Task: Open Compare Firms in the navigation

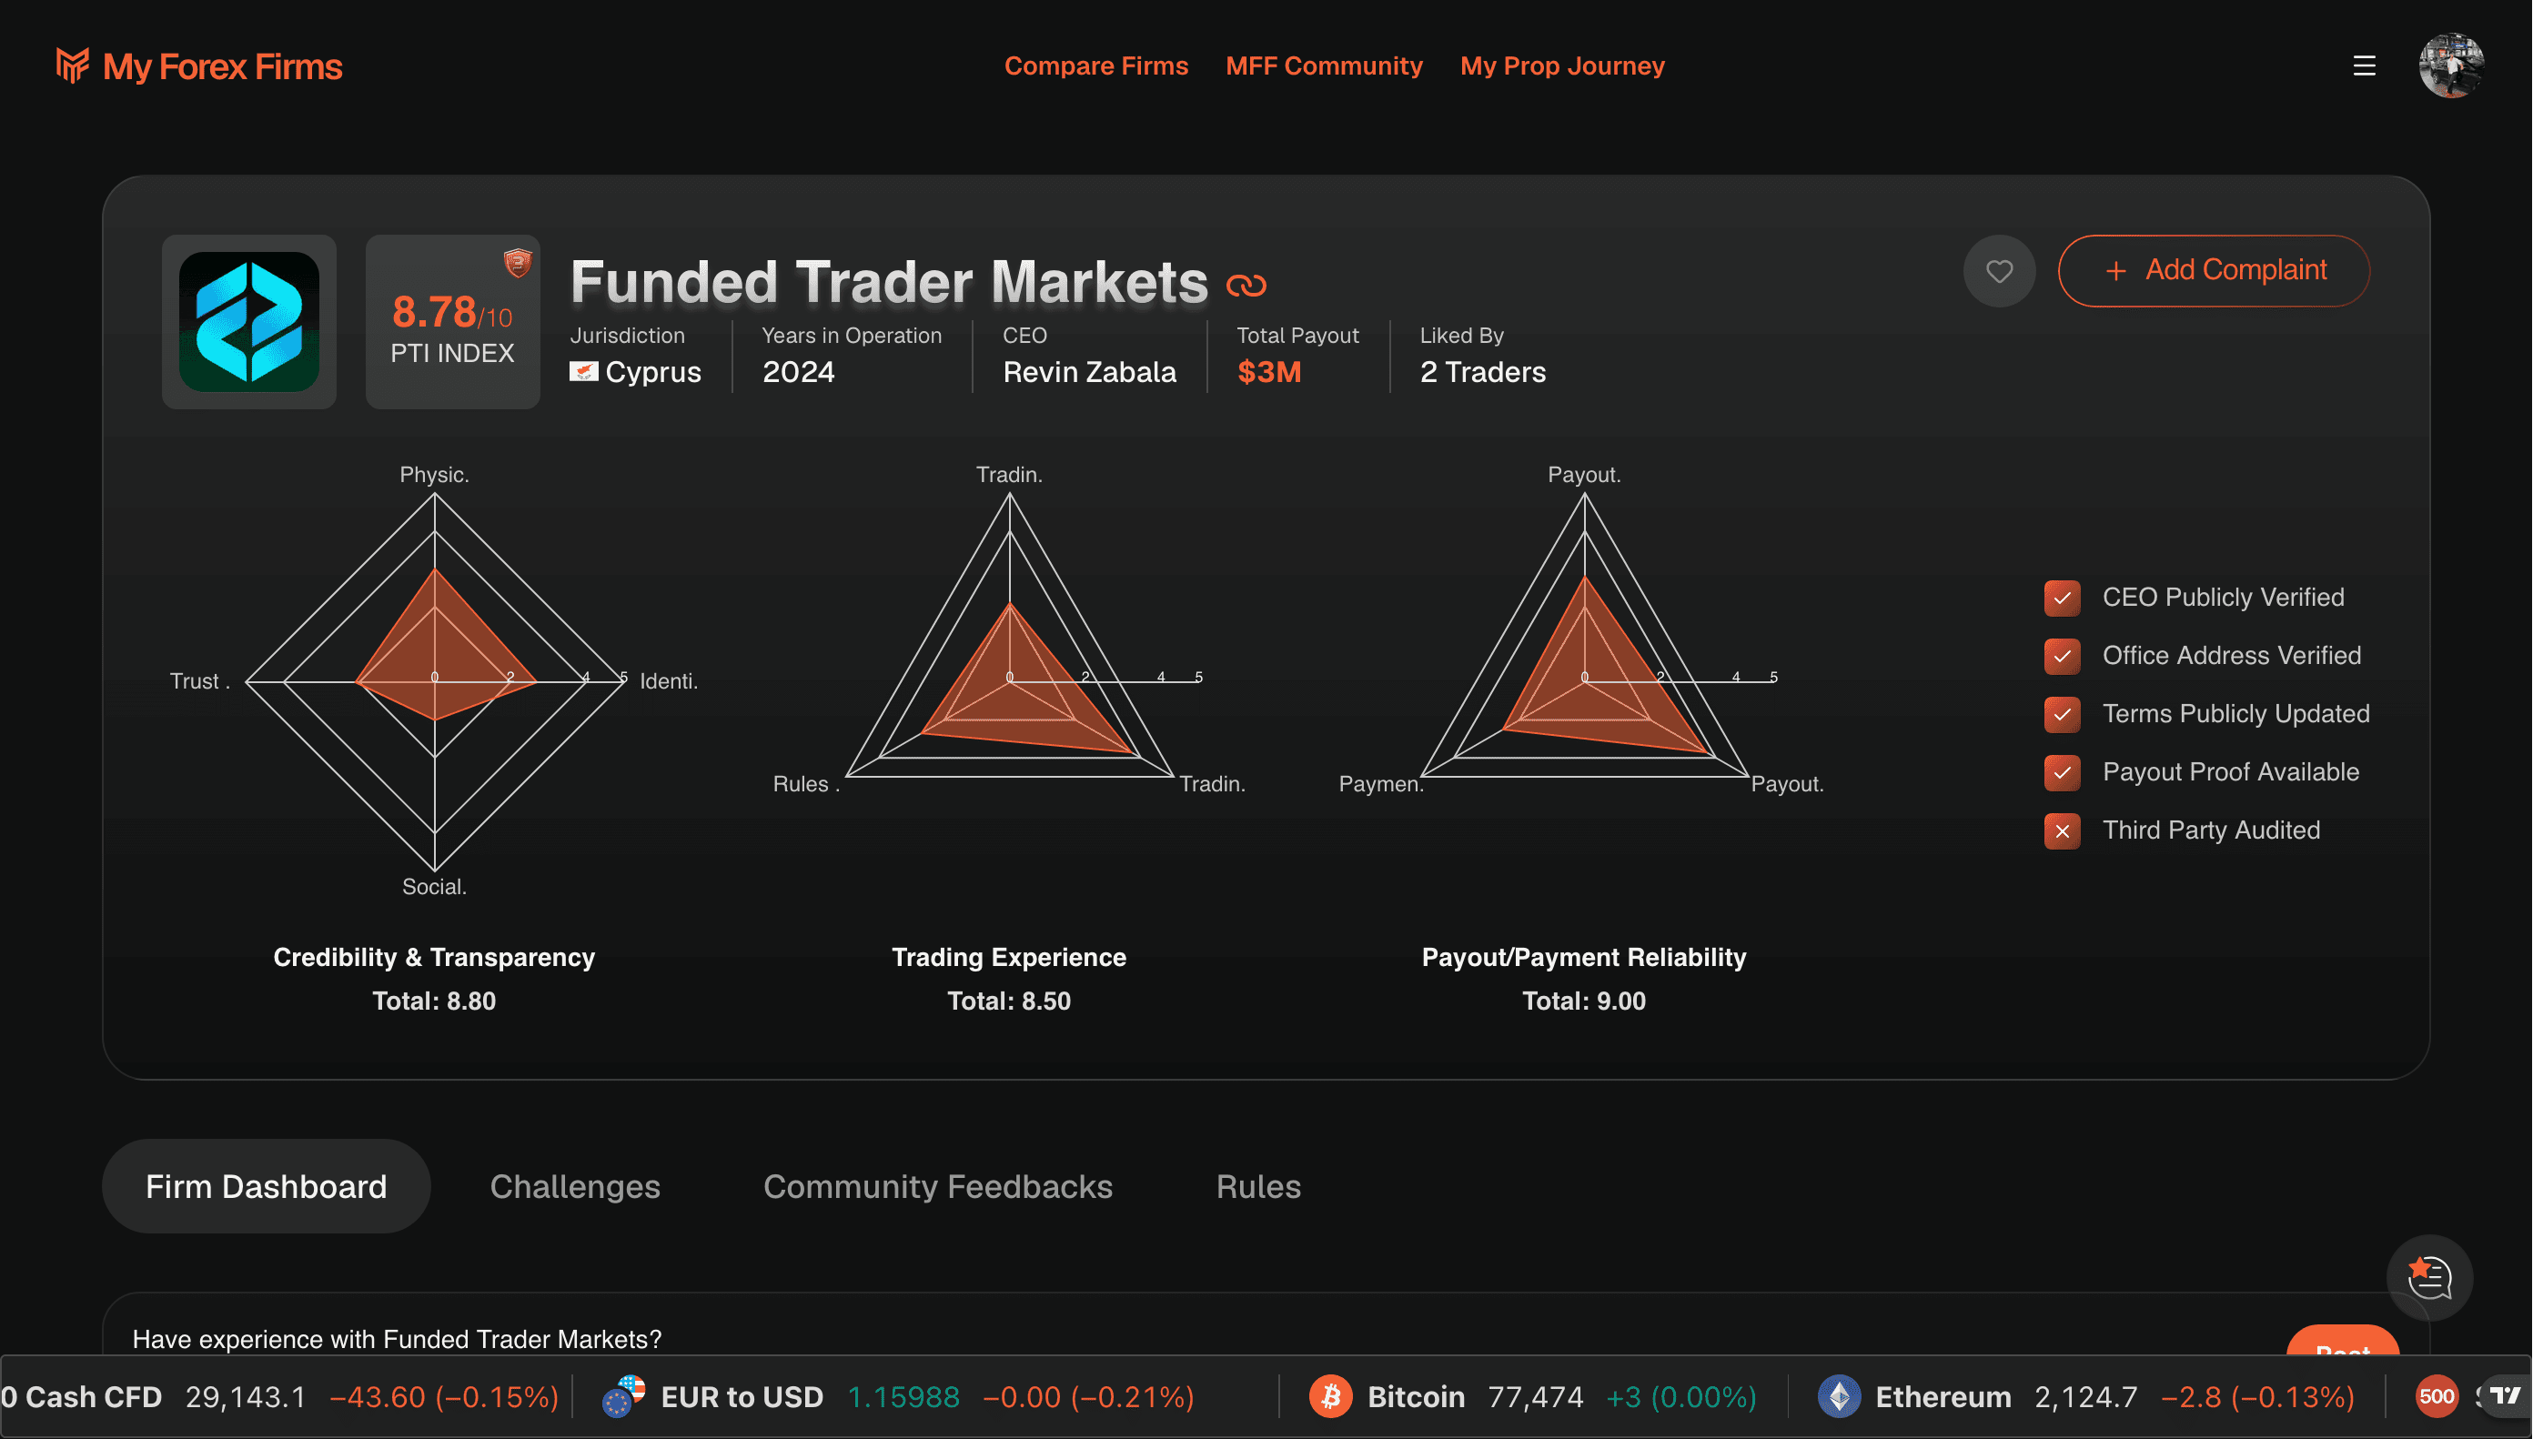Action: pos(1096,66)
